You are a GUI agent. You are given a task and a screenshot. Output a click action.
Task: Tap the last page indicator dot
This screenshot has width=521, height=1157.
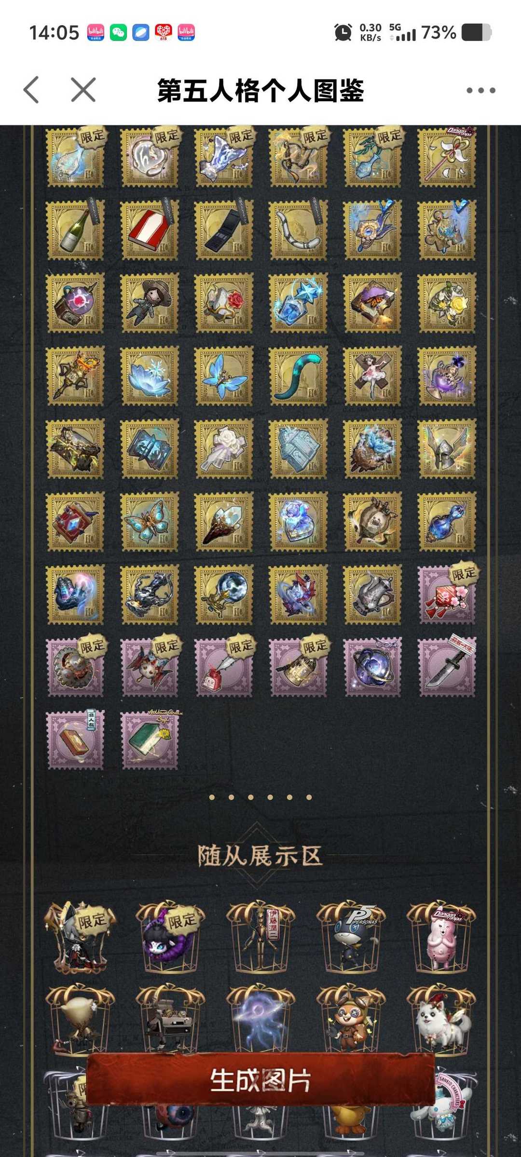click(x=309, y=797)
